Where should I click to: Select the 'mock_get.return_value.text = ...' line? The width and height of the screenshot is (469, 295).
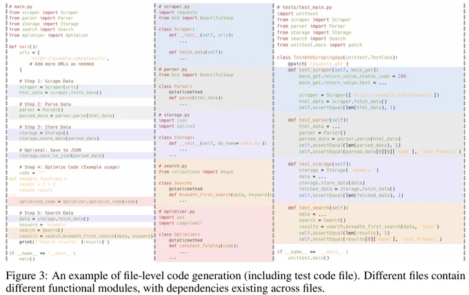pos(343,83)
